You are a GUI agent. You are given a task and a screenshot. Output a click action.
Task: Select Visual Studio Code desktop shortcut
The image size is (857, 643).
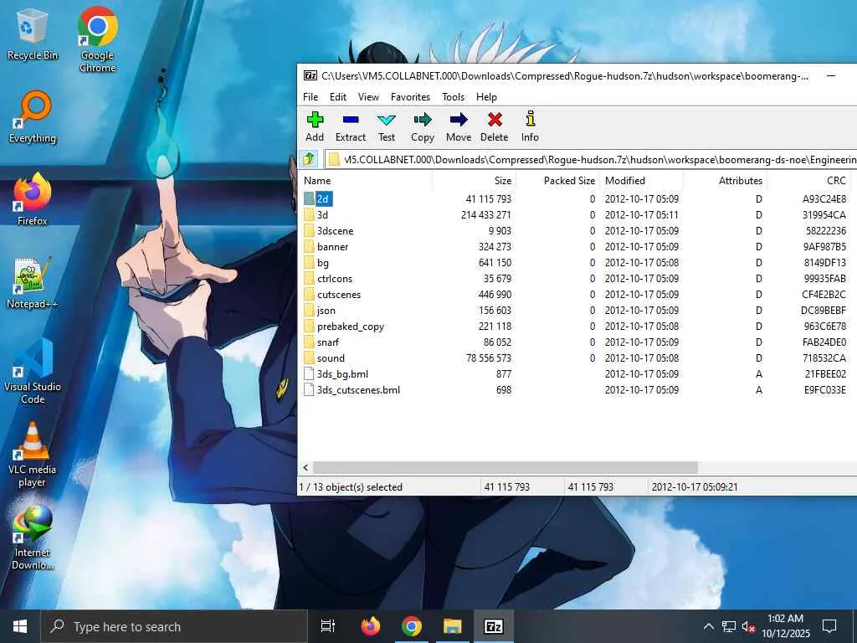[x=33, y=372]
